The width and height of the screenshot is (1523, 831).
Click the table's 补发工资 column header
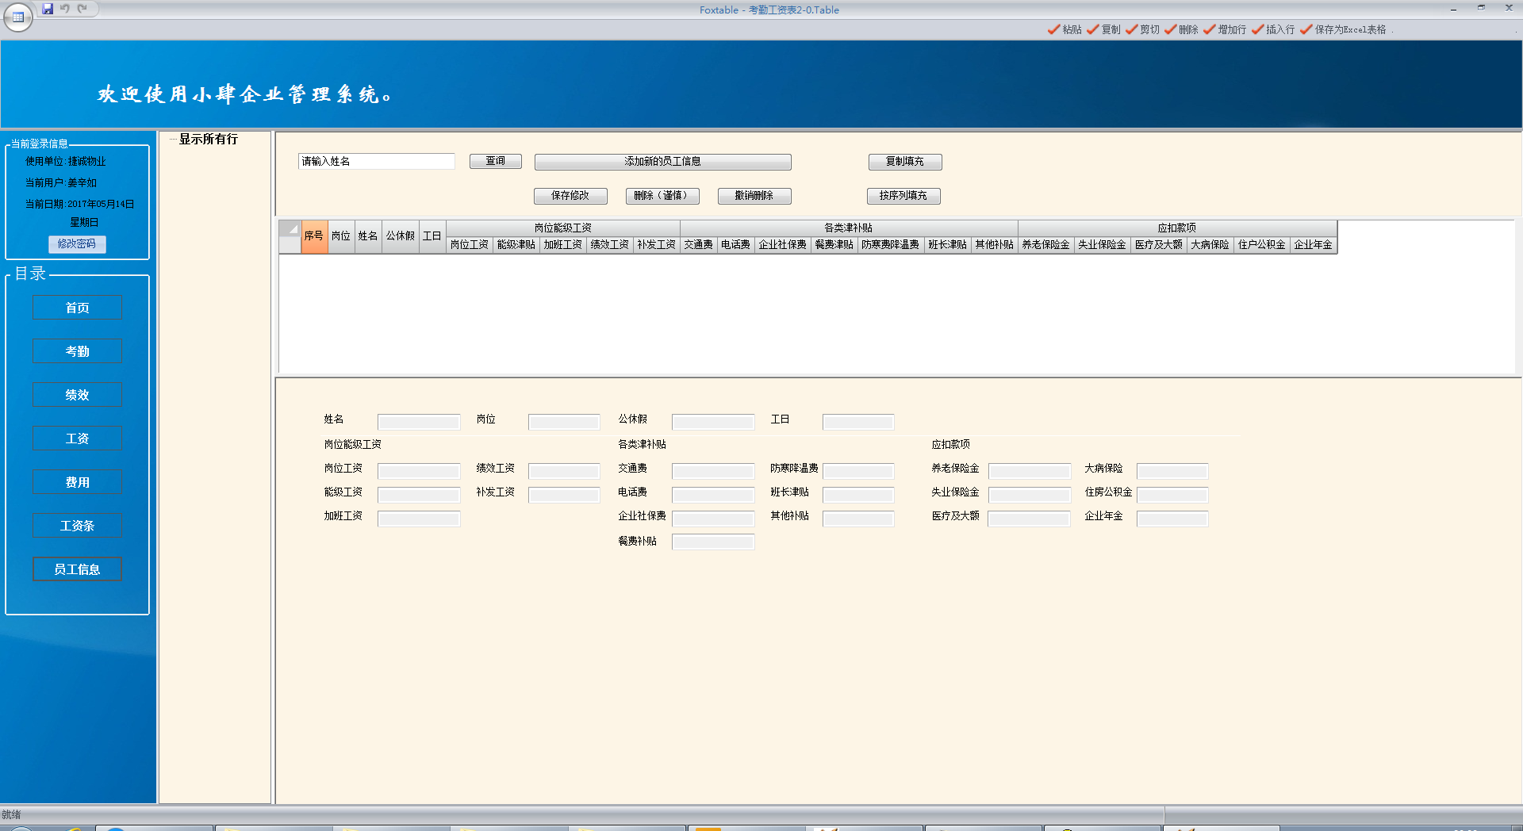tap(657, 245)
